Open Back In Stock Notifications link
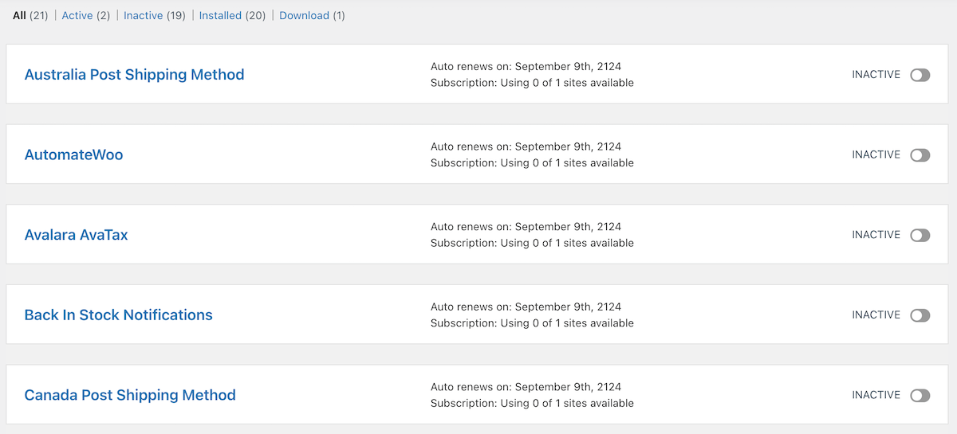The width and height of the screenshot is (957, 434). tap(119, 315)
